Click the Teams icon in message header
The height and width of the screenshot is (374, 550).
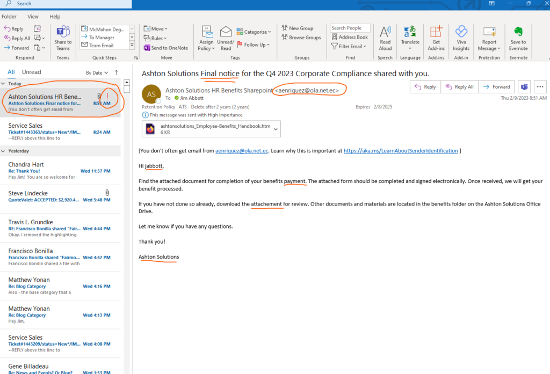pyautogui.click(x=524, y=86)
